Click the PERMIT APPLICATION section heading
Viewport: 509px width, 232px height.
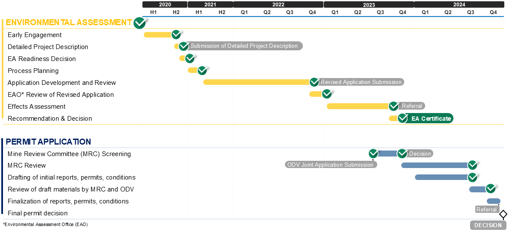tap(48, 142)
